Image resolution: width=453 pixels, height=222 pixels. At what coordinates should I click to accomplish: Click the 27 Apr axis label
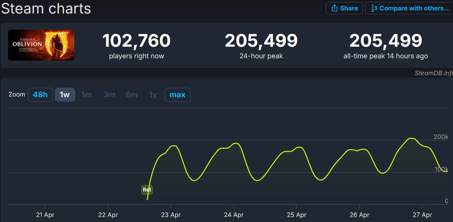coord(422,215)
